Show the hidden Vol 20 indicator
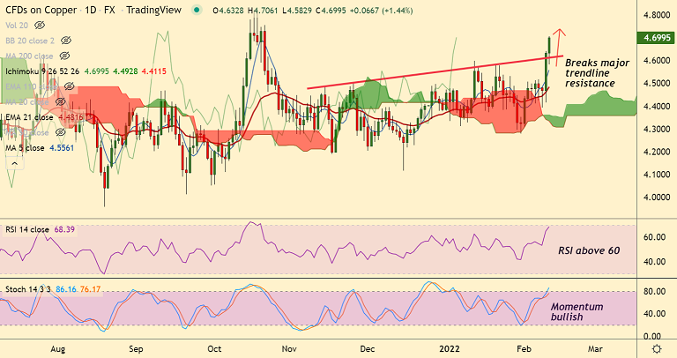 (x=40, y=26)
